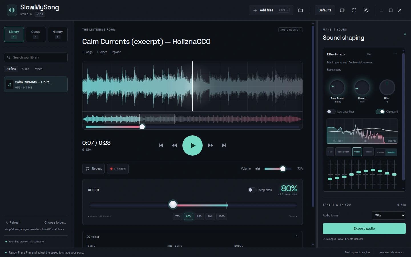The height and width of the screenshot is (257, 411).
Task: Click Reset sound in Effects rack
Action: tap(334, 70)
